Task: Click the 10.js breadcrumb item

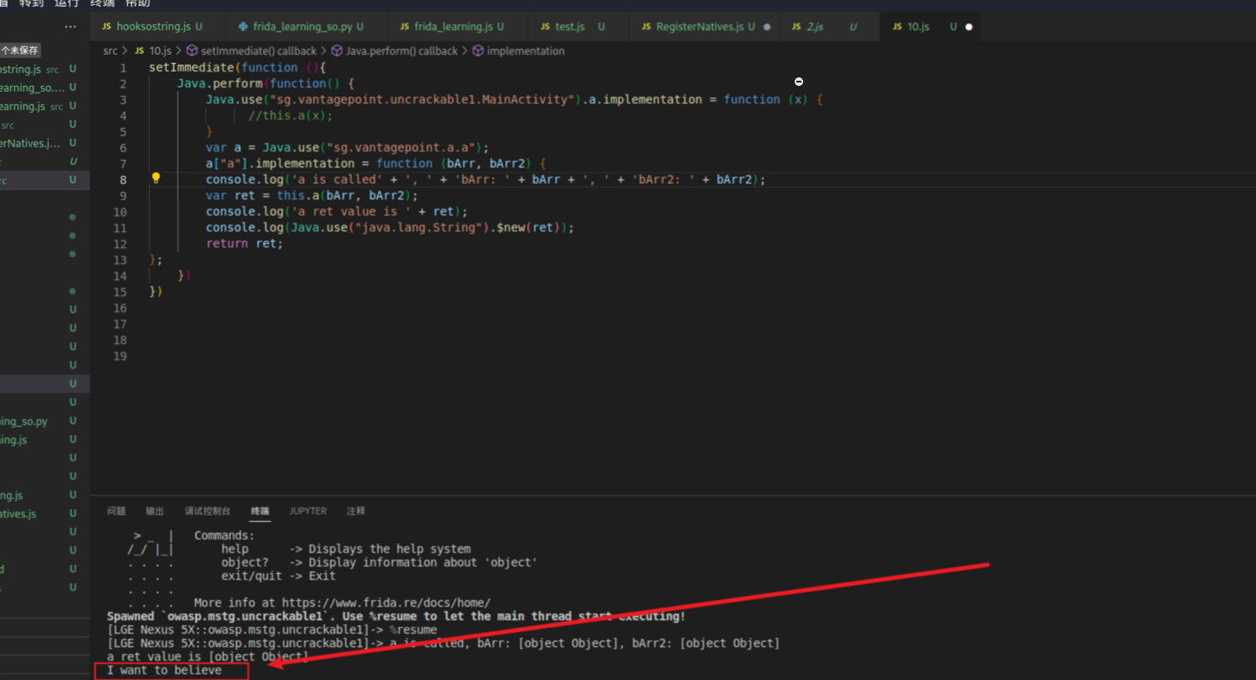Action: [159, 51]
